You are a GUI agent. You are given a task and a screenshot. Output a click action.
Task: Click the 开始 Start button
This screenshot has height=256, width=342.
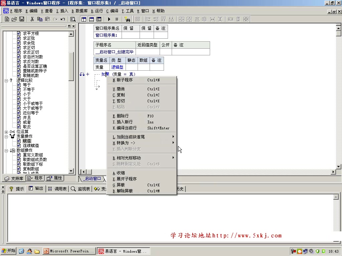tap(8, 251)
